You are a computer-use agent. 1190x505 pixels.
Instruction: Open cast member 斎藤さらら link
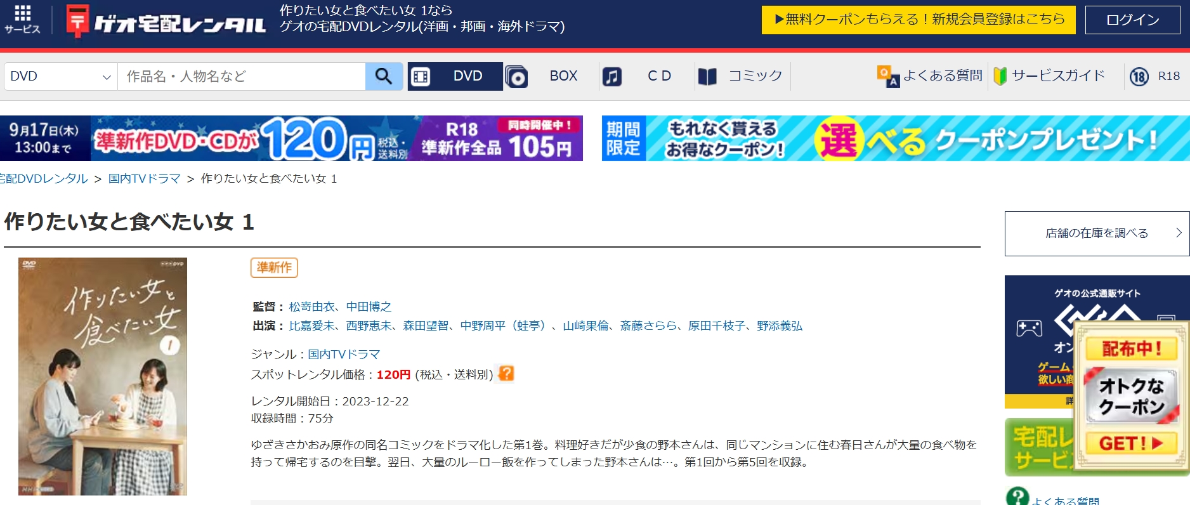pyautogui.click(x=648, y=326)
